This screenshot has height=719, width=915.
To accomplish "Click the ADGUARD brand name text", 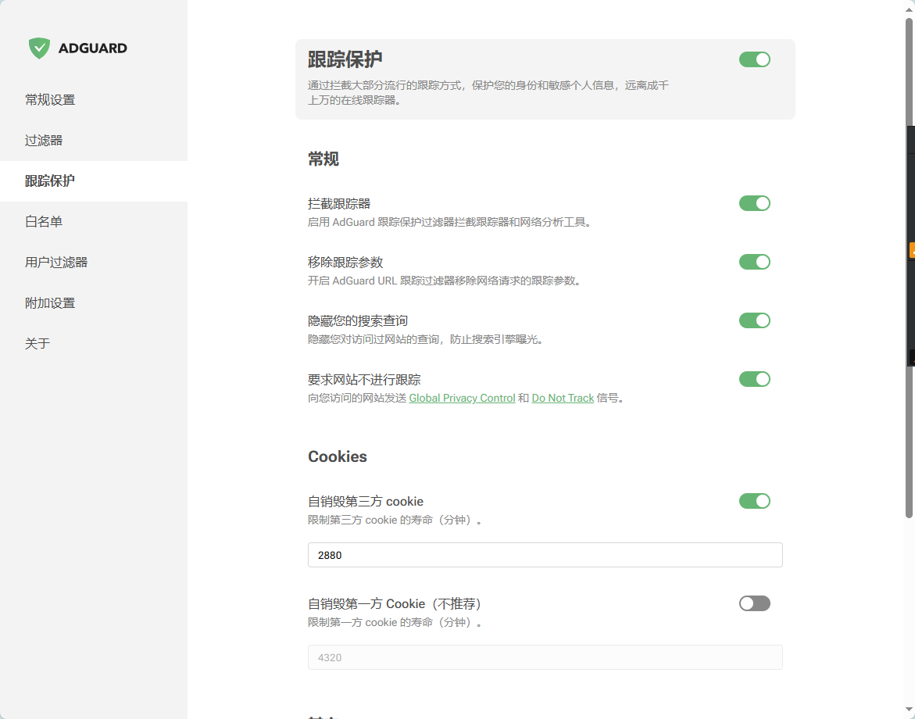I will pyautogui.click(x=93, y=48).
